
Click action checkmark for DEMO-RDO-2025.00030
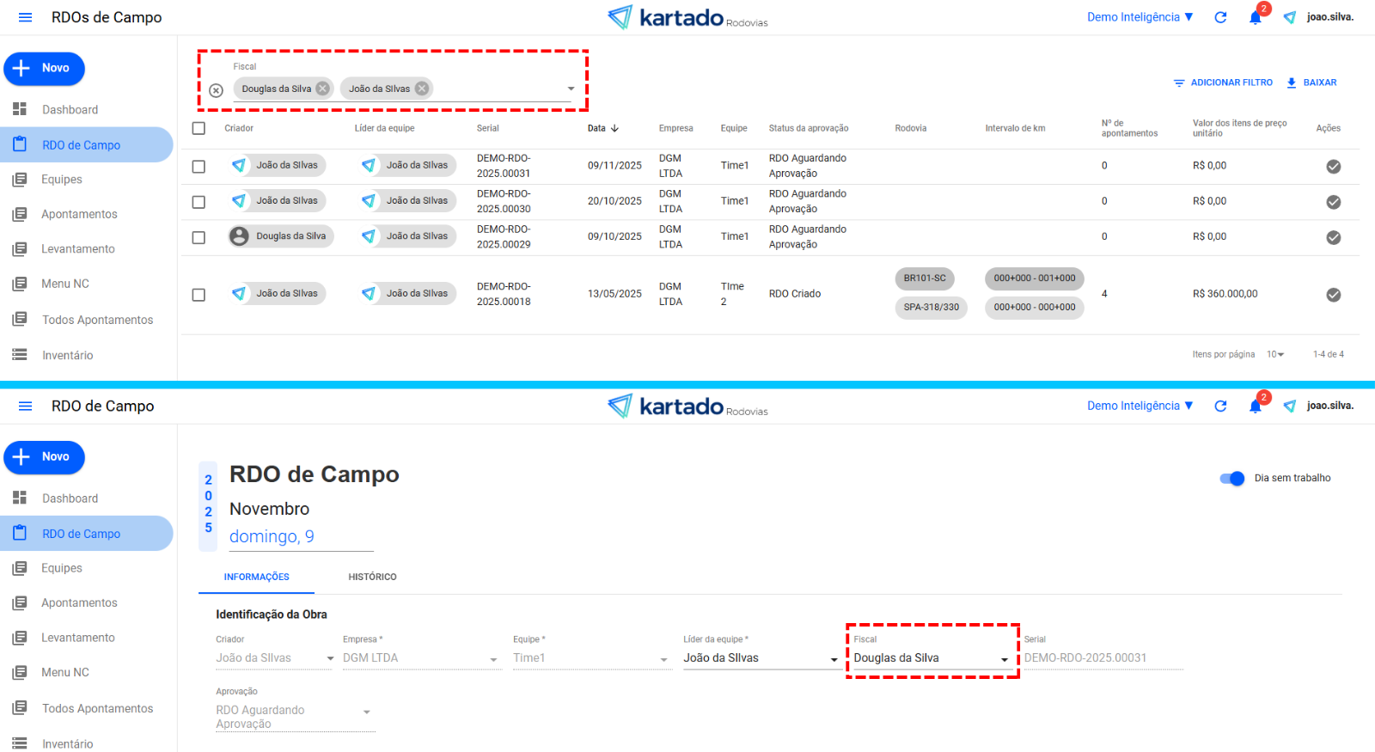point(1333,202)
